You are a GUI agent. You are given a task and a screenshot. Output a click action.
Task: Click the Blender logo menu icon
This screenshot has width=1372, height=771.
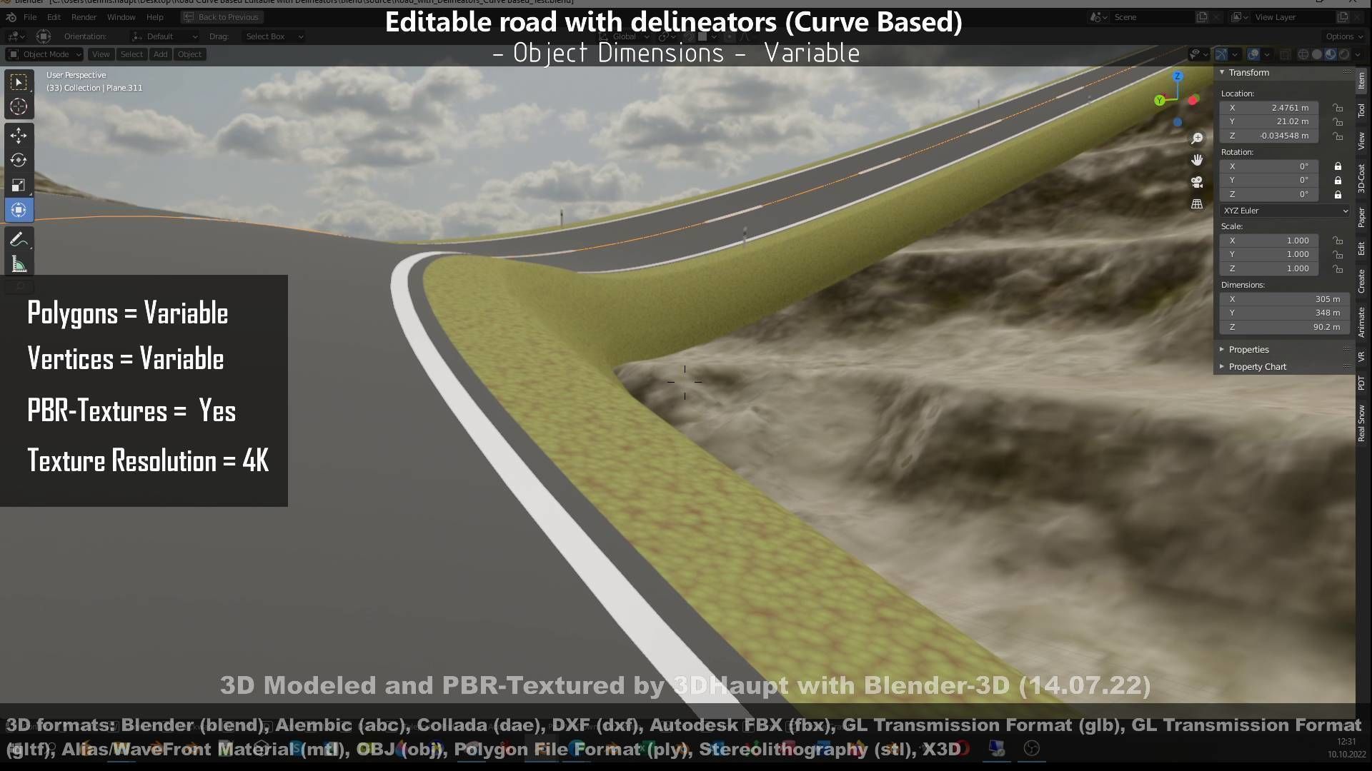[x=11, y=17]
